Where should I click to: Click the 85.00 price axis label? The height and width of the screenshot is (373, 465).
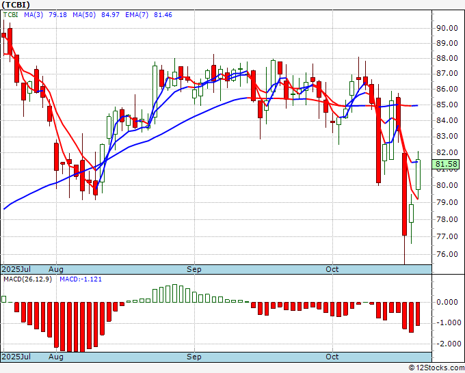(447, 105)
